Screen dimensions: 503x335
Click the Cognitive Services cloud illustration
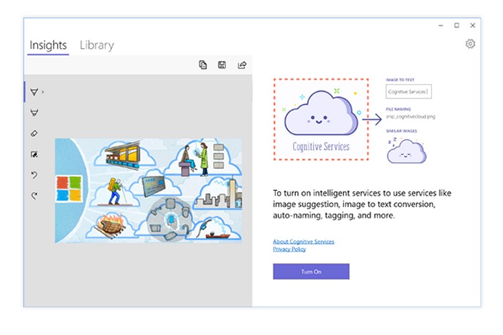pyautogui.click(x=321, y=119)
